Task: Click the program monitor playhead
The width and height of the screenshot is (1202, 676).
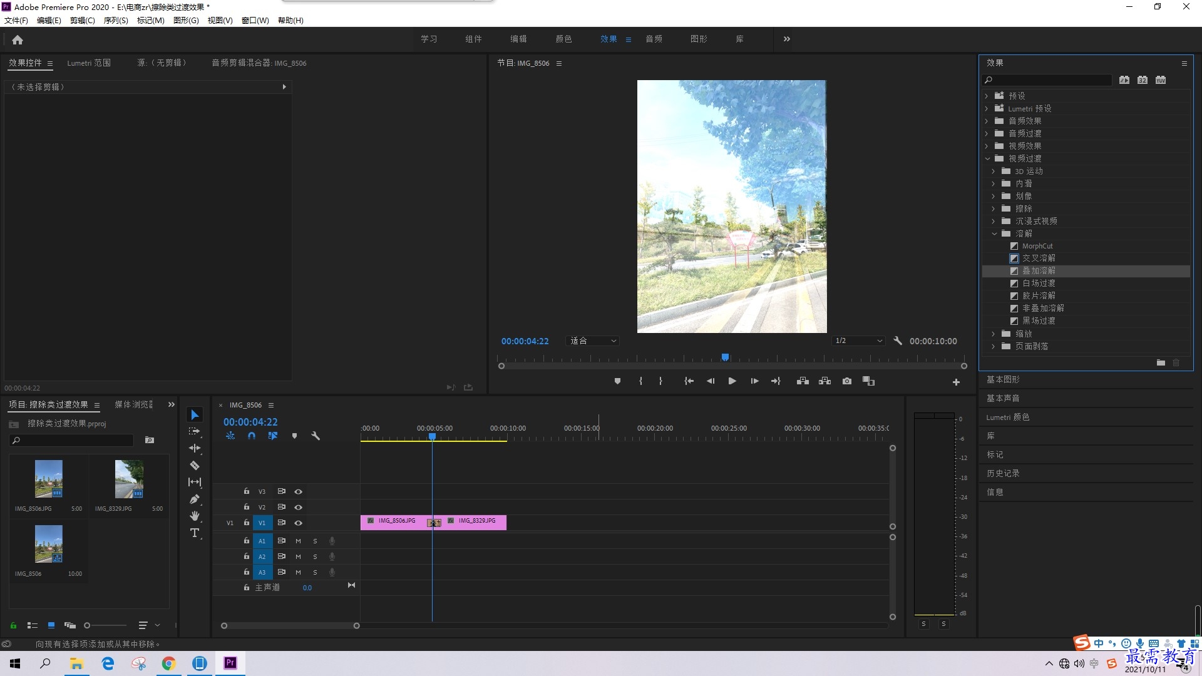Action: point(725,357)
